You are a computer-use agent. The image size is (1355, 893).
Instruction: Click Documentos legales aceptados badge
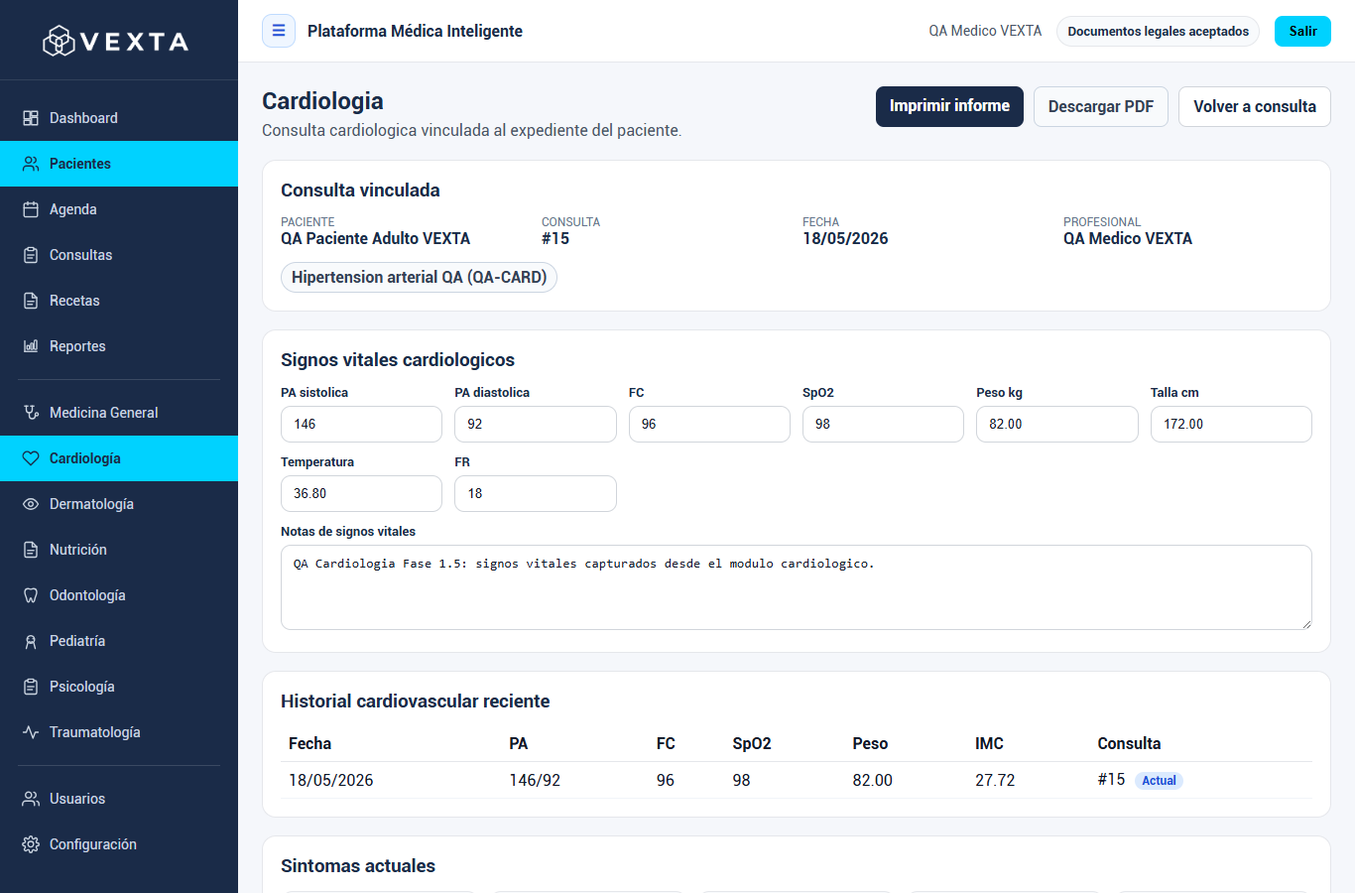1159,31
